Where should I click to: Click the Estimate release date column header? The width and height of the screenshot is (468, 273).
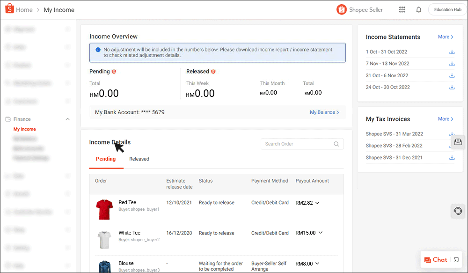pos(179,184)
